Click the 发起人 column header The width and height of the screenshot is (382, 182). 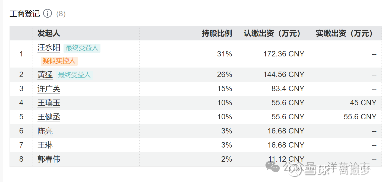click(49, 33)
